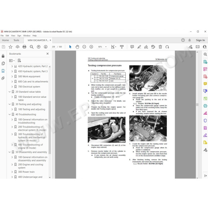Viewport: 208px width, 208px height.
Task: Open the View menu
Action: 13,36
